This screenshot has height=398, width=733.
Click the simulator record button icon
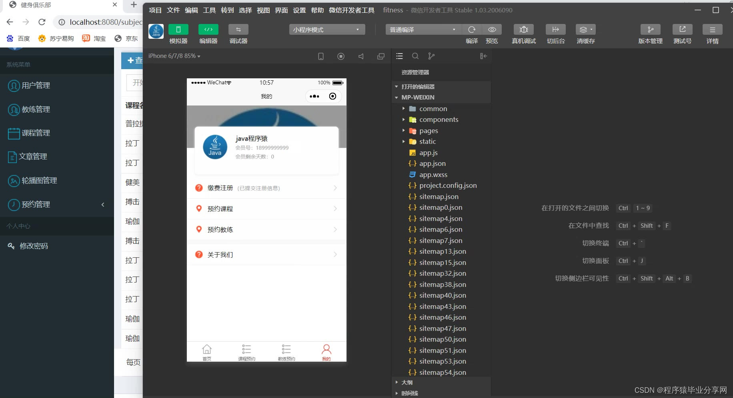pyautogui.click(x=341, y=56)
